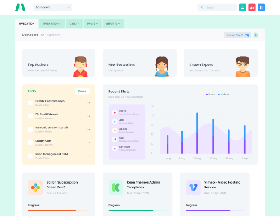Click the Today Aug 11 date button
This screenshot has width=280, height=216.
pos(237,35)
